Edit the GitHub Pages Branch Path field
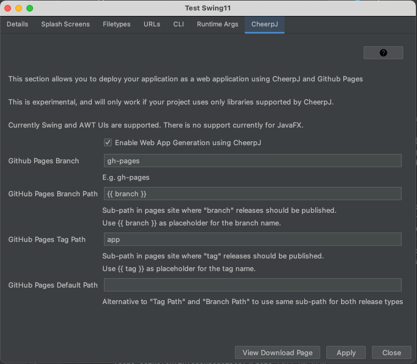The height and width of the screenshot is (364, 417). click(253, 194)
